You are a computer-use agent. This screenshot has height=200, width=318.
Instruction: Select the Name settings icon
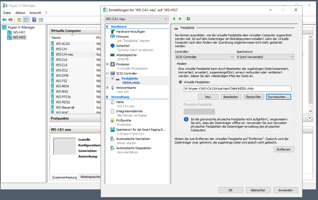coord(113,102)
